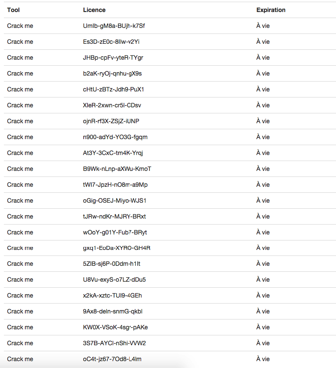Select licence key UmIb-gM8a-BUjh-k7Sf
Image resolution: width=336 pixels, height=368 pixels.
(x=114, y=26)
